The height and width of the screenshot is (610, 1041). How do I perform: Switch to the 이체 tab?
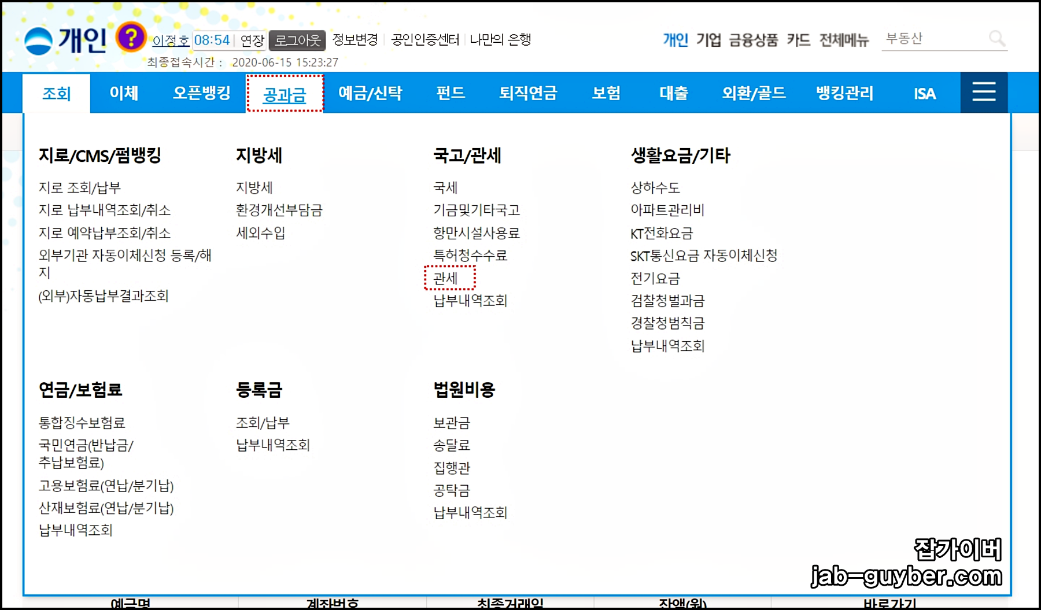(x=124, y=93)
